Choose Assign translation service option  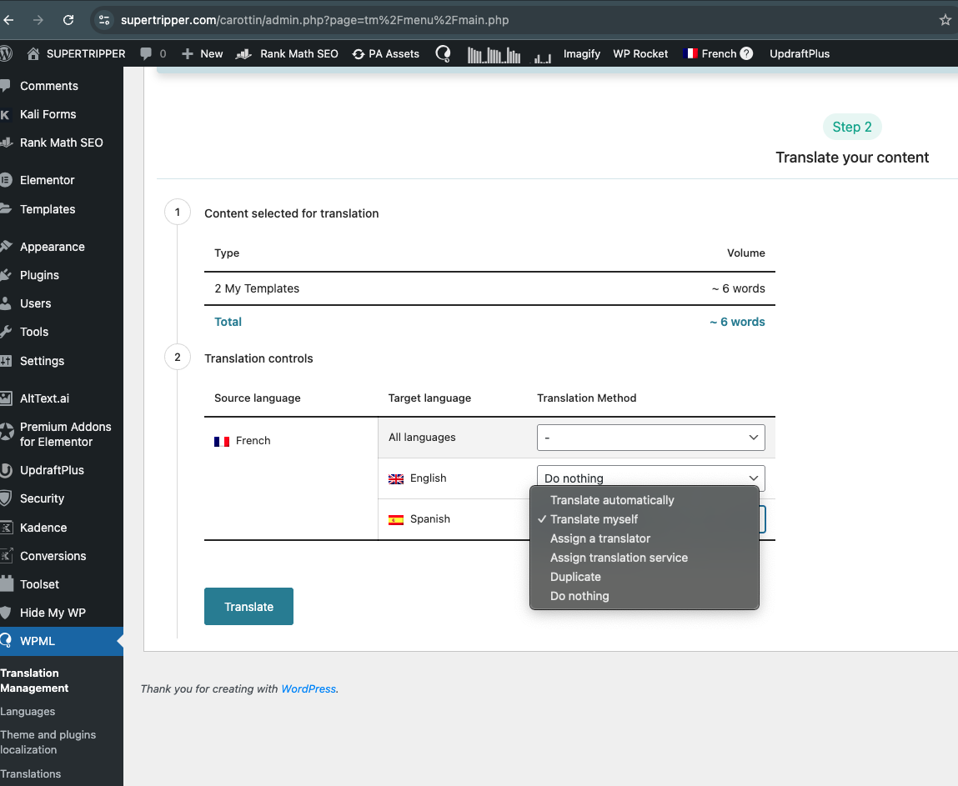(x=644, y=558)
